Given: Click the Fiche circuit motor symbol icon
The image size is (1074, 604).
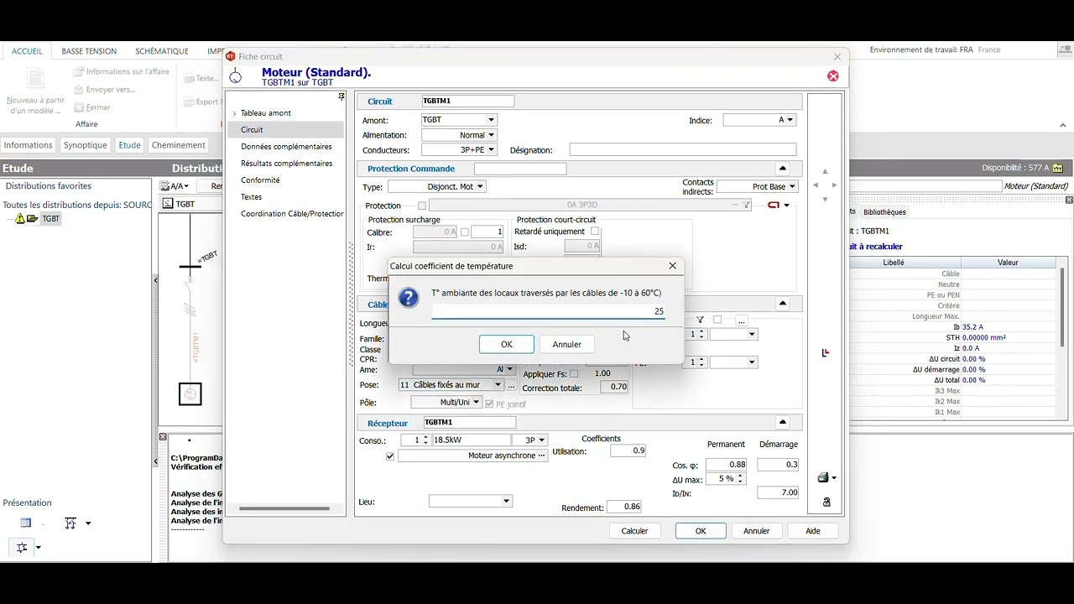Looking at the screenshot, I should coord(236,76).
